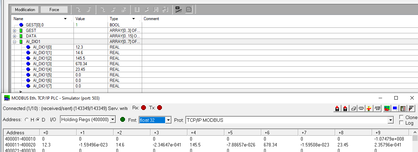The width and height of the screenshot is (418, 152).
Task: Click the Modification button
Action: [x=25, y=10]
